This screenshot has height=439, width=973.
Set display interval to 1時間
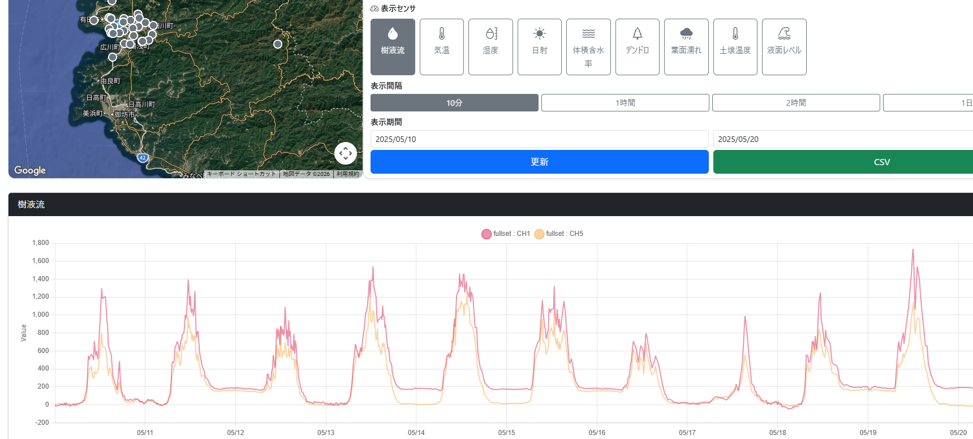[x=625, y=103]
